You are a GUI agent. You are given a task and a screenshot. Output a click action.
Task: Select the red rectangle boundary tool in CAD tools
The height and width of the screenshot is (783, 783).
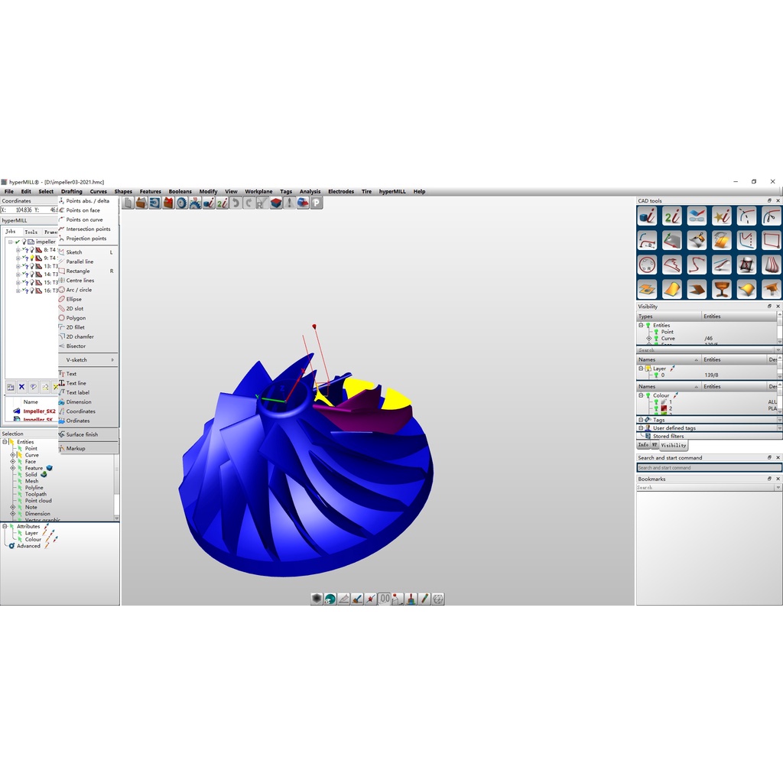pyautogui.click(x=771, y=241)
